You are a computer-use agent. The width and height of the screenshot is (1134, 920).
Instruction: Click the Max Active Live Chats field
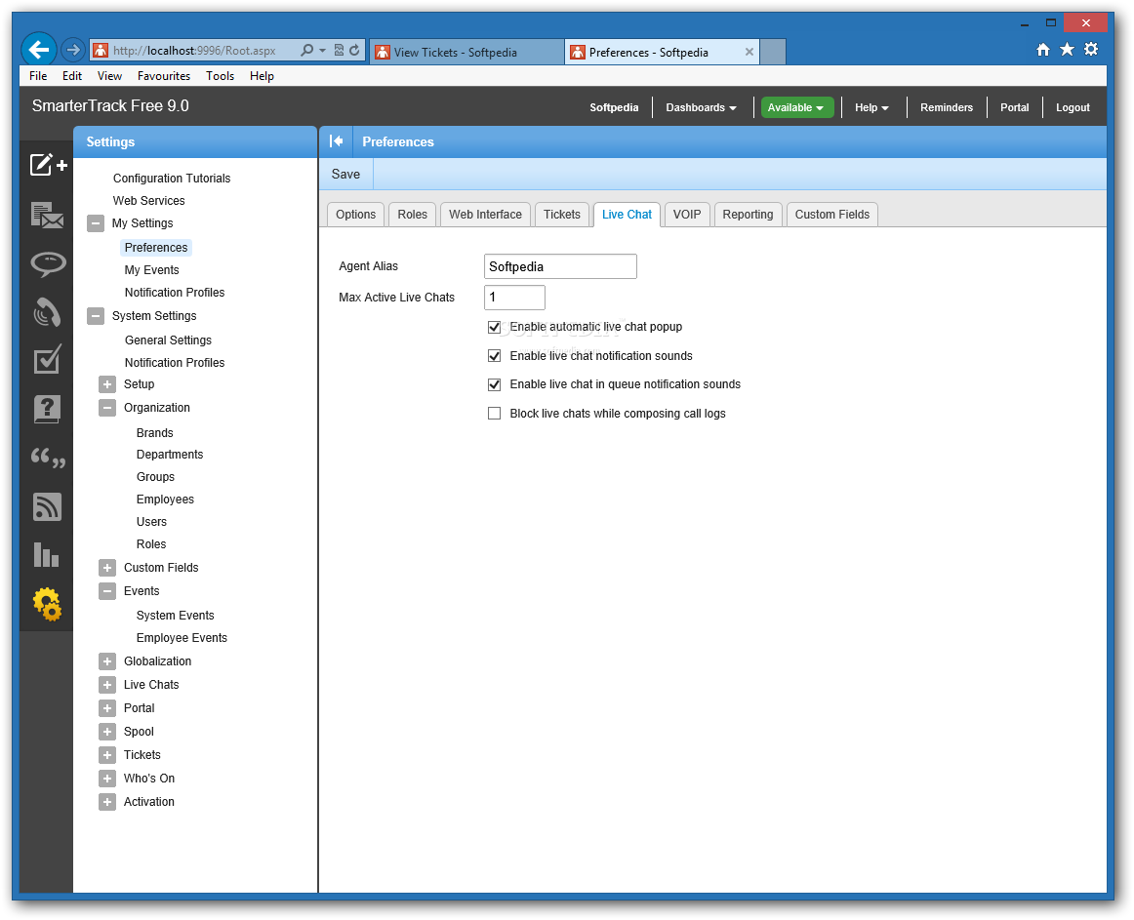[514, 298]
